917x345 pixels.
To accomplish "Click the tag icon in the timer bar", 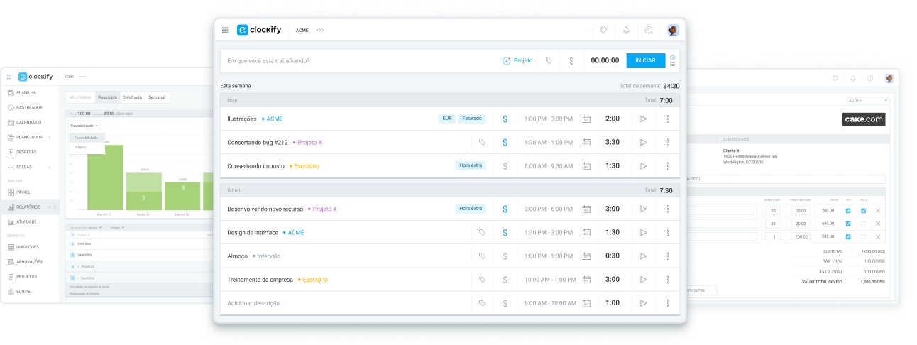I will pos(549,61).
